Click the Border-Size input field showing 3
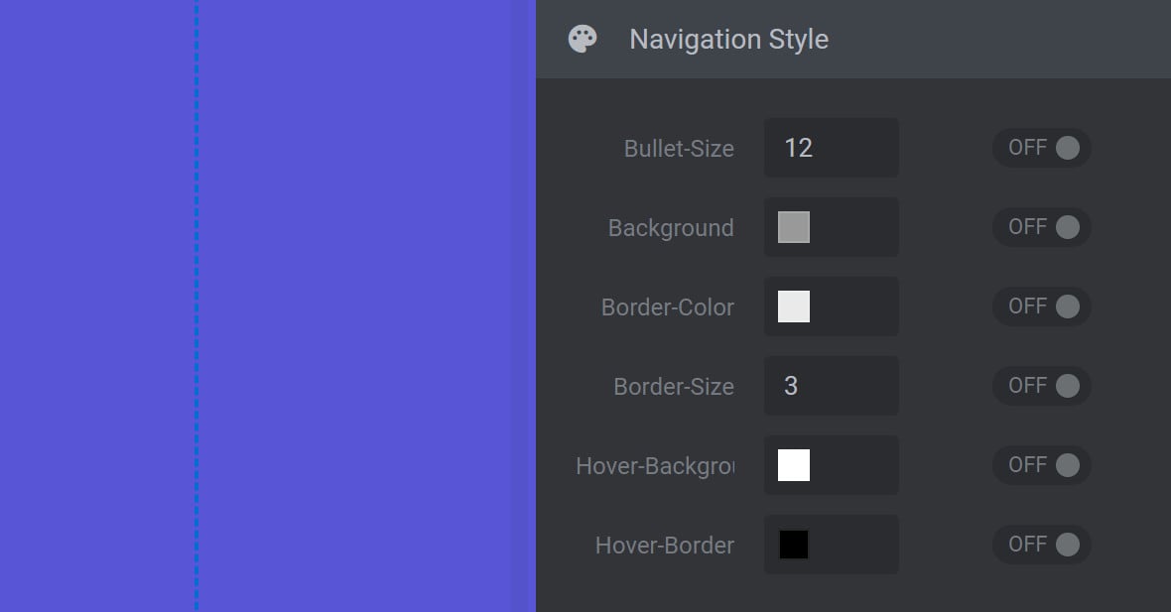 tap(832, 386)
